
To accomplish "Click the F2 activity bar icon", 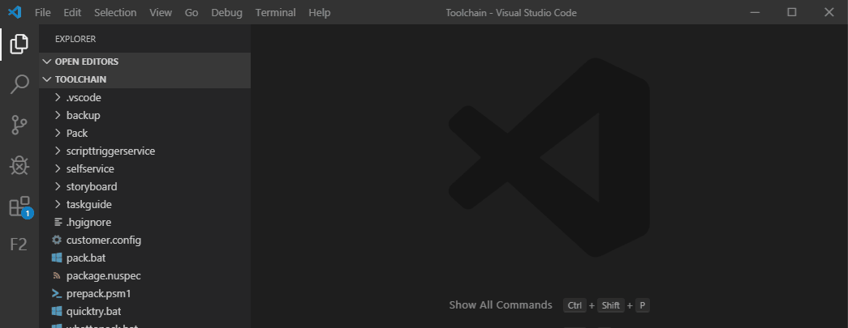I will tap(19, 245).
